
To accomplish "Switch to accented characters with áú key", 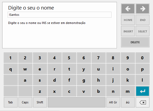I will (128, 102).
